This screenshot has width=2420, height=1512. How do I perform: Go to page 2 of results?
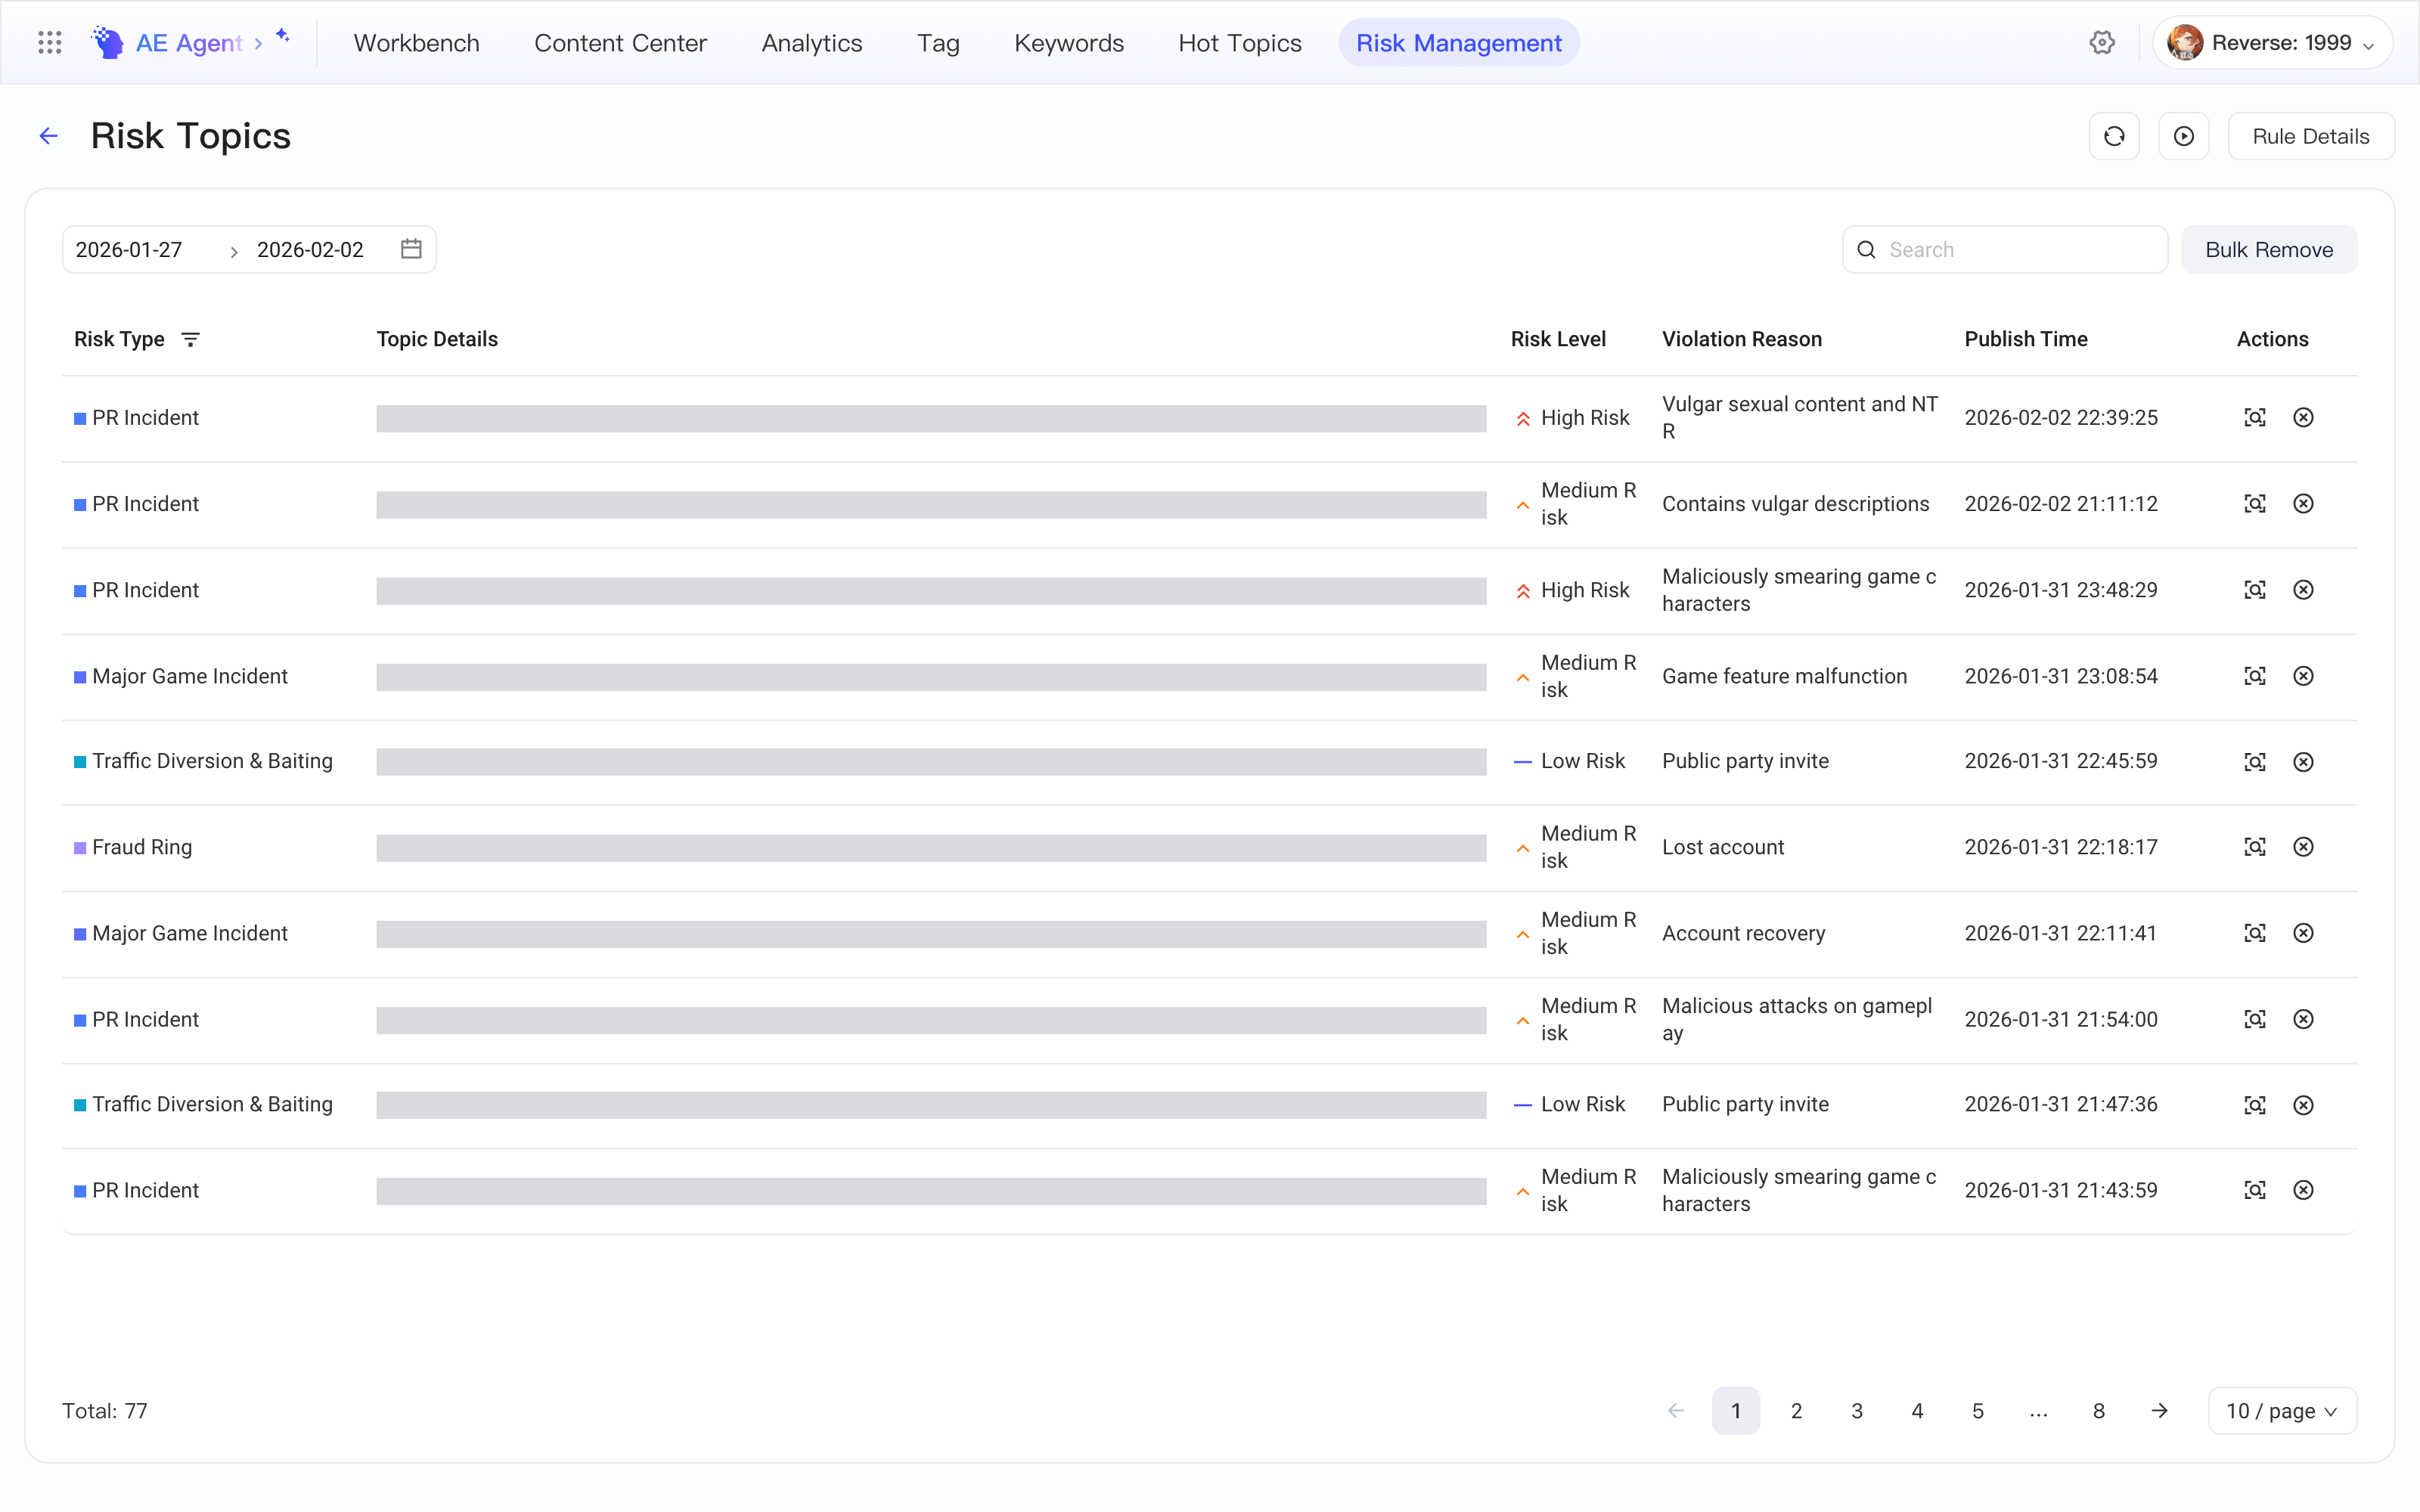point(1796,1411)
